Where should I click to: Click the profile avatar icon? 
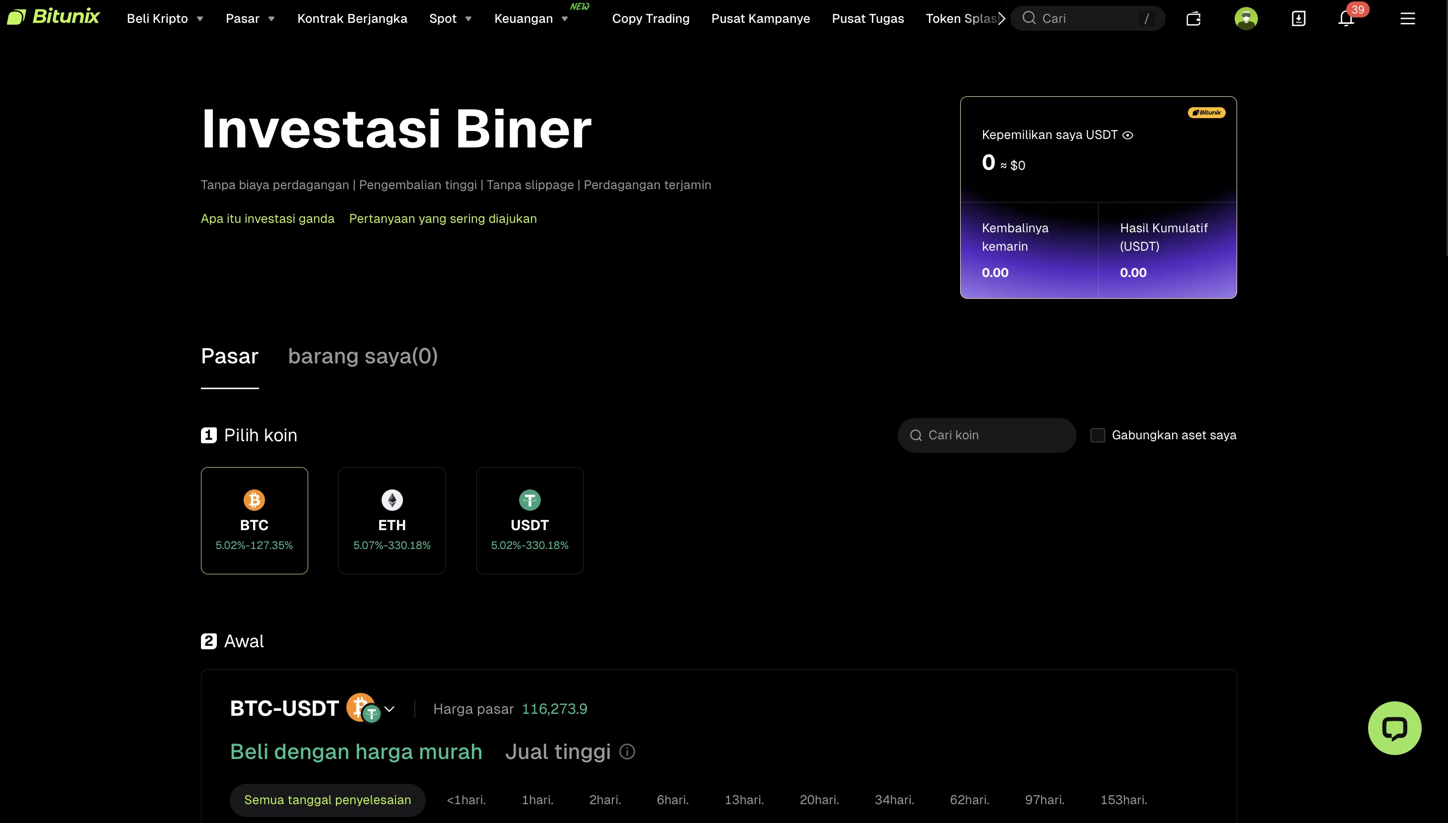point(1247,18)
